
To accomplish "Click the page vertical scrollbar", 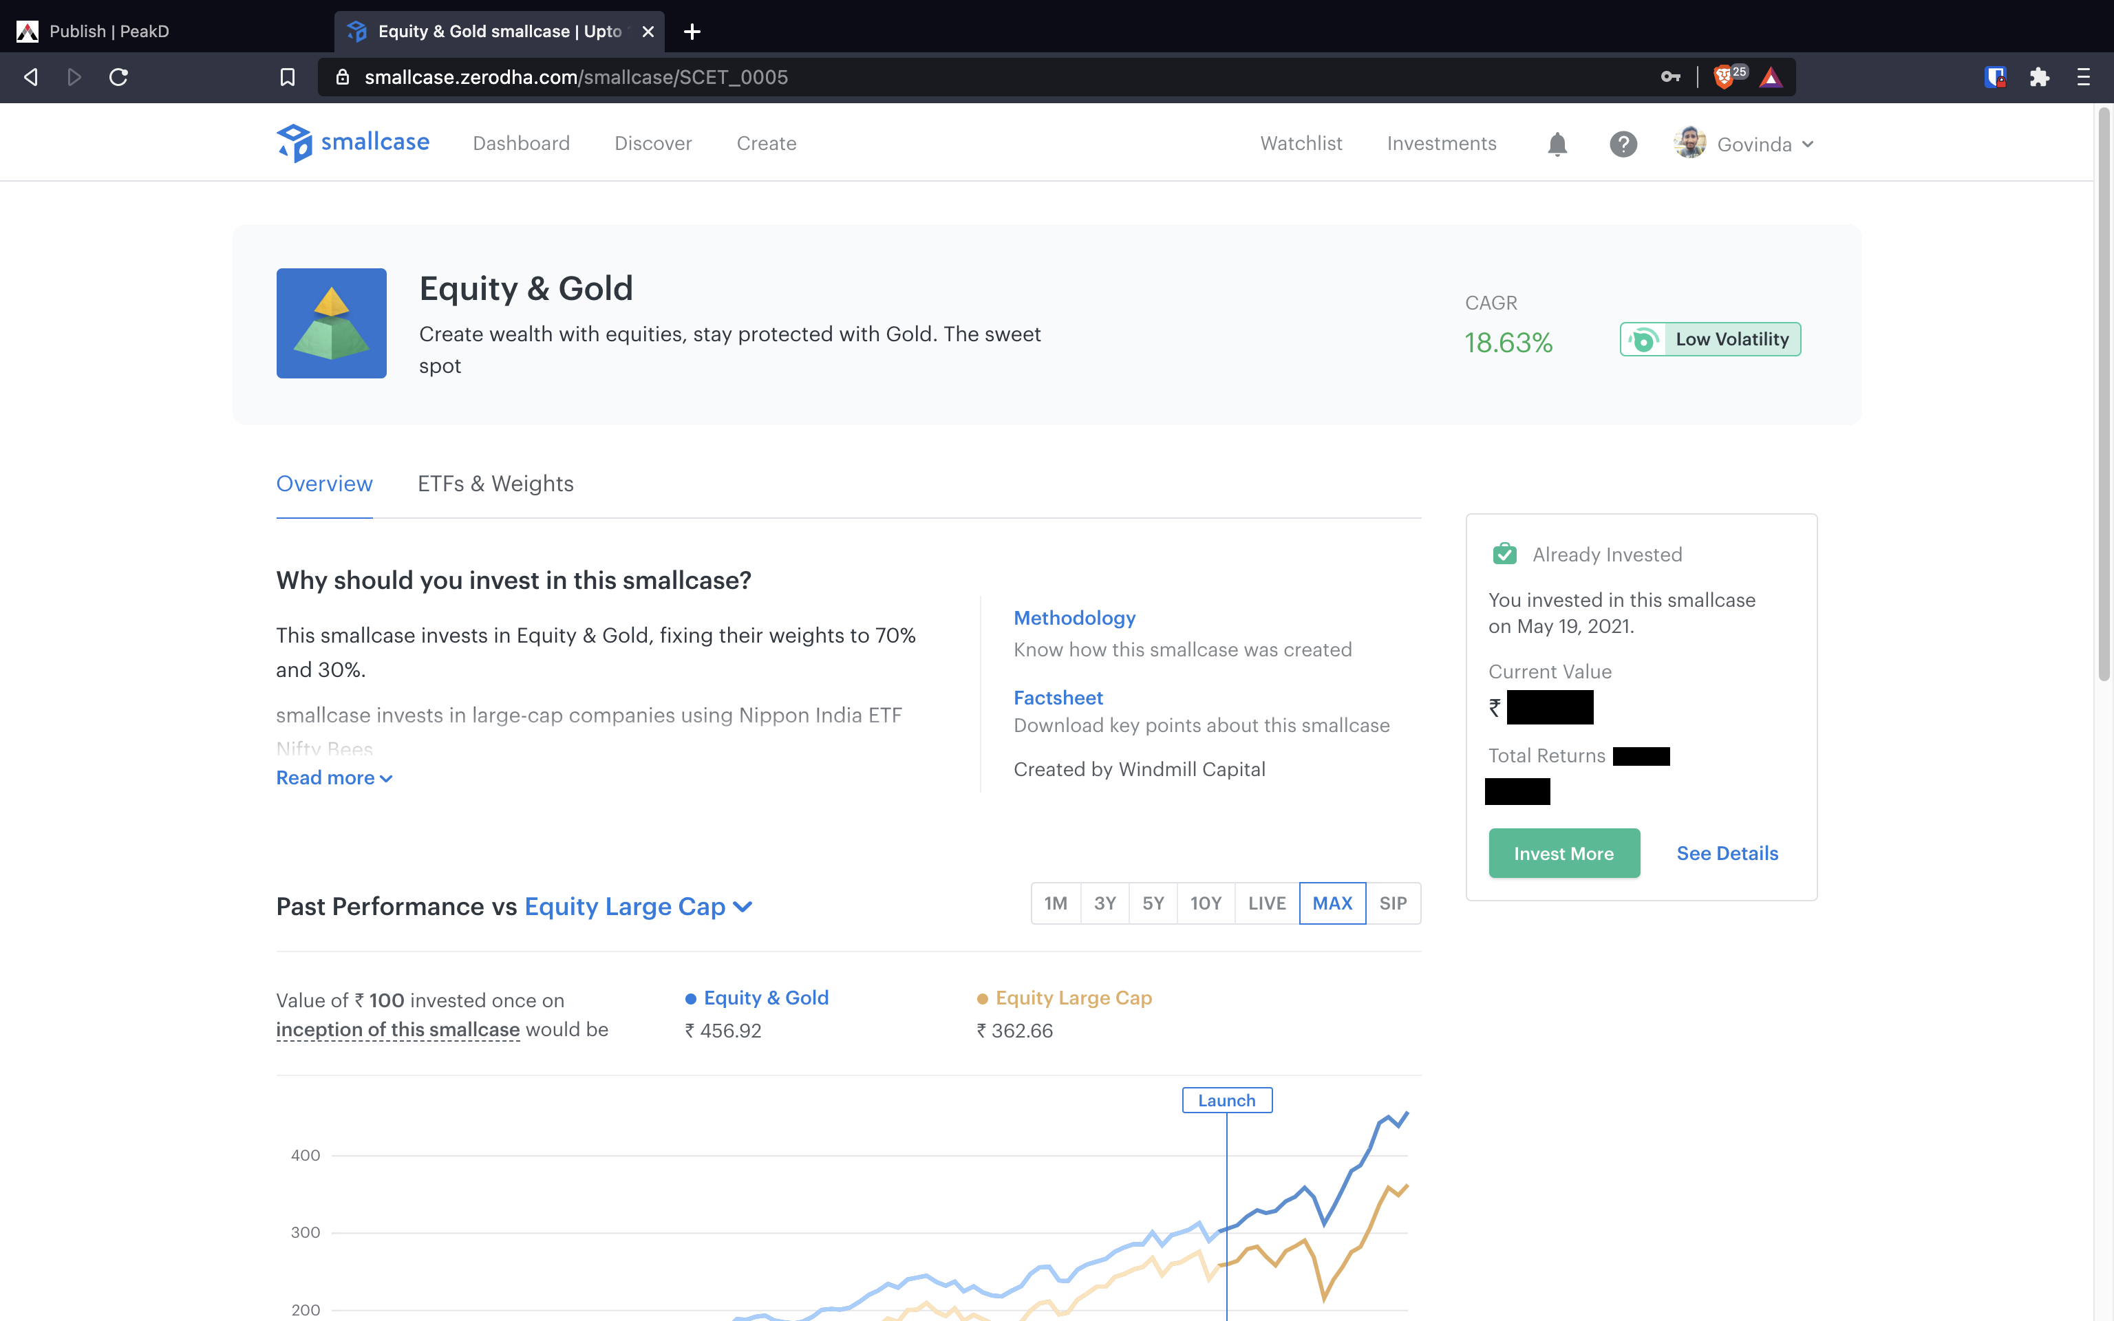I will tap(2104, 393).
